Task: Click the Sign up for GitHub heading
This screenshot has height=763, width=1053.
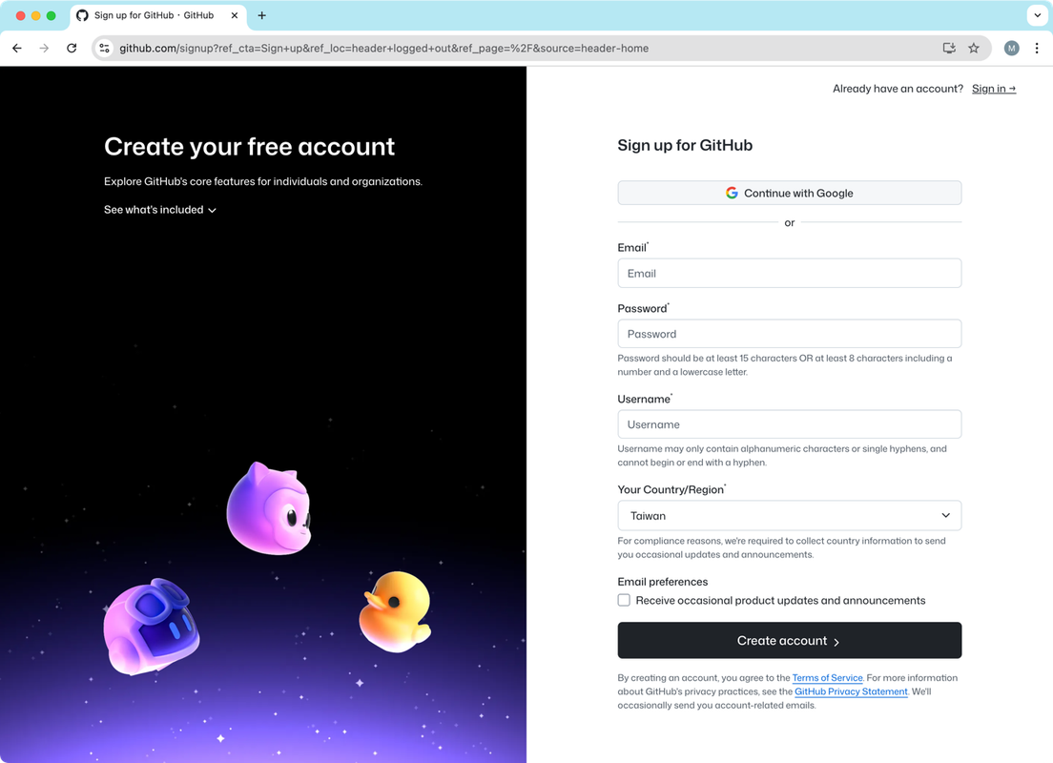Action: click(685, 146)
